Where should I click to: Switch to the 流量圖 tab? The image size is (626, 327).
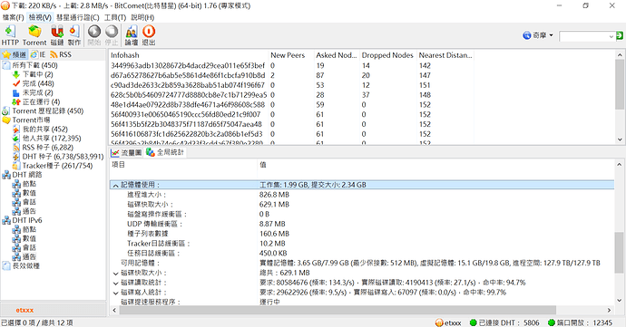point(126,152)
